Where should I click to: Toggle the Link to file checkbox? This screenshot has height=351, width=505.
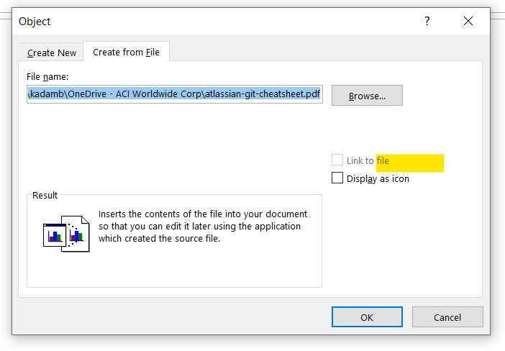coord(337,160)
